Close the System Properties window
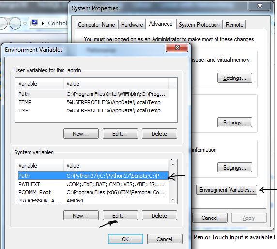 (x=260, y=6)
